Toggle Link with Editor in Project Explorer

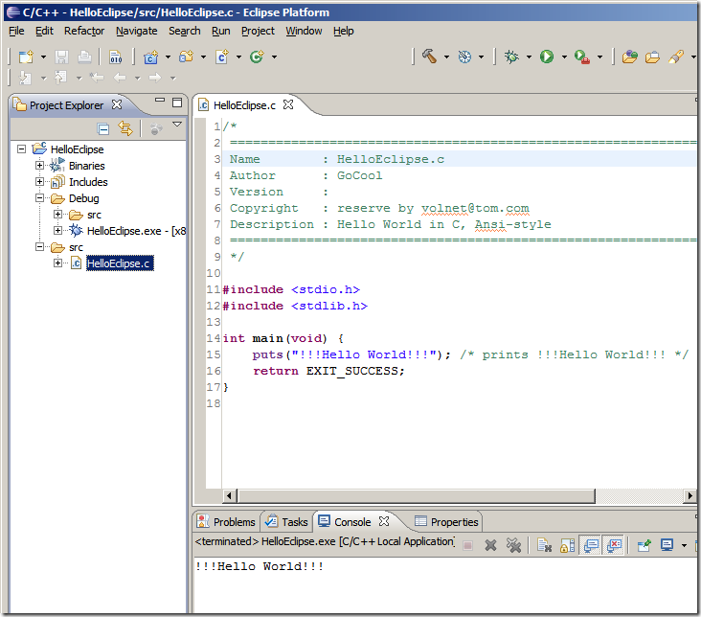[x=125, y=128]
